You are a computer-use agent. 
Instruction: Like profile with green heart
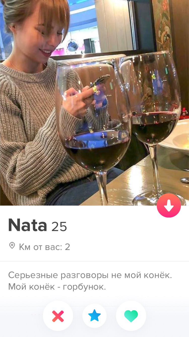click(x=131, y=316)
